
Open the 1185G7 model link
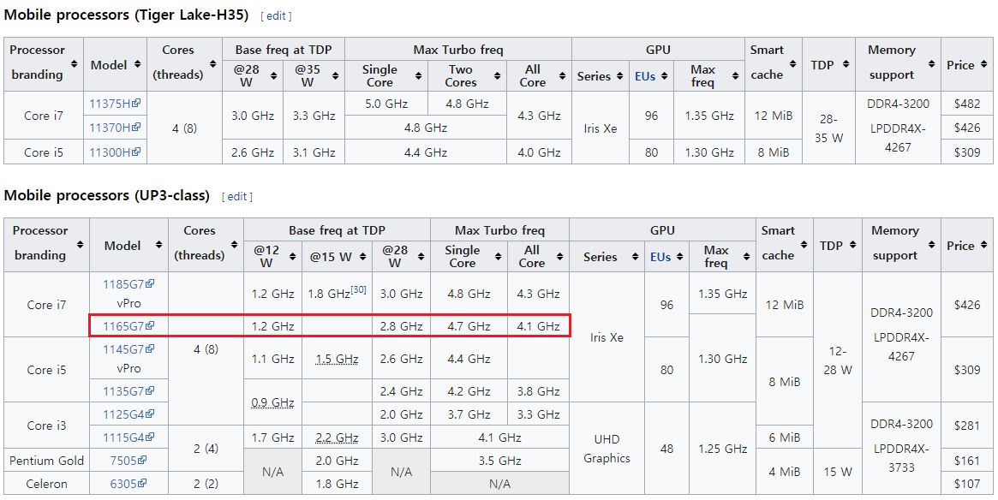click(128, 283)
